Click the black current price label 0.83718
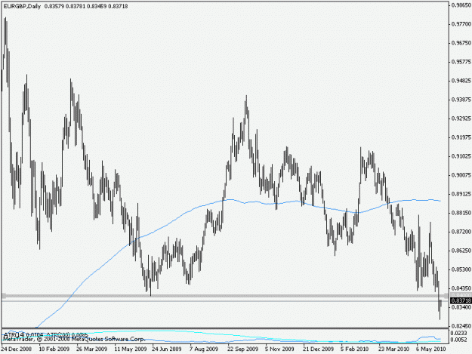472x354 pixels. click(x=461, y=300)
